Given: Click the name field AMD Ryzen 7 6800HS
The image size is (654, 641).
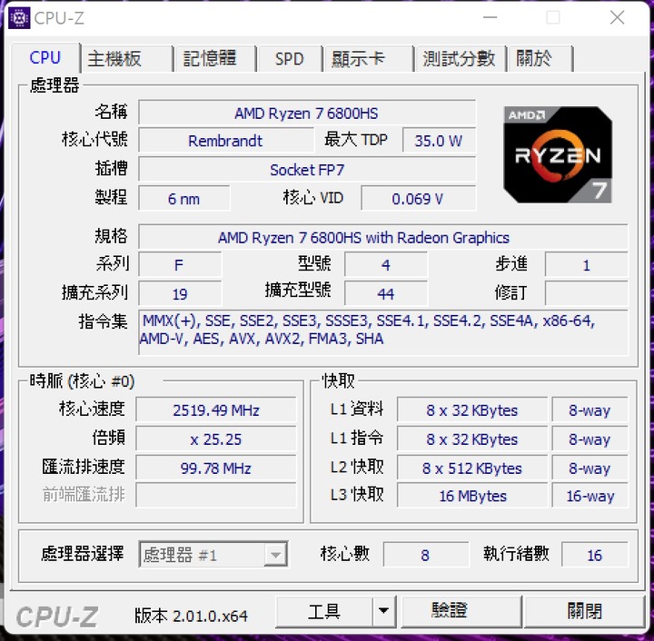Looking at the screenshot, I should coord(307,113).
